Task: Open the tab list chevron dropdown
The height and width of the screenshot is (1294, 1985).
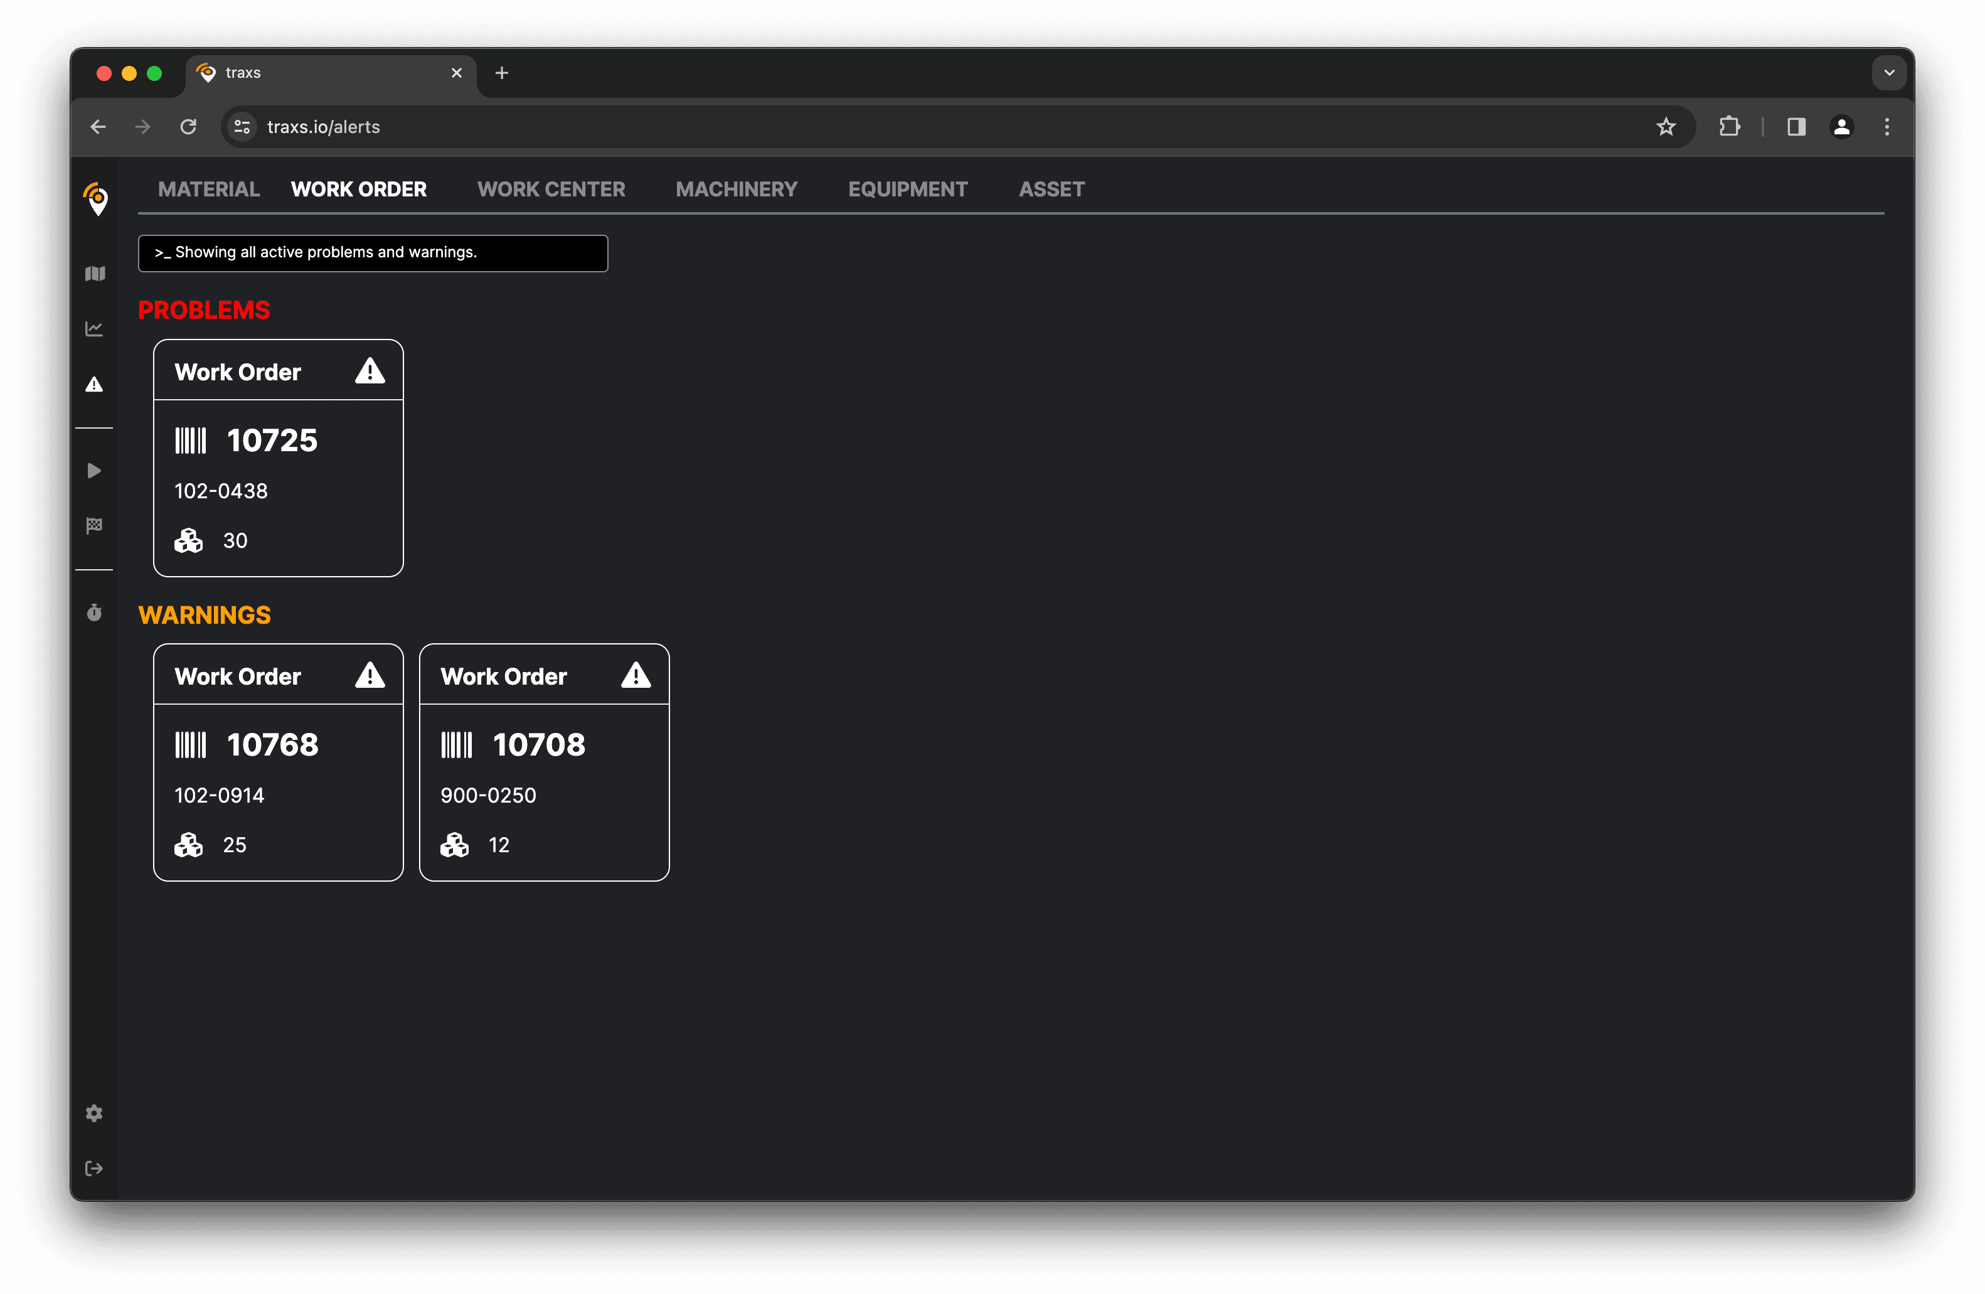Action: point(1888,73)
